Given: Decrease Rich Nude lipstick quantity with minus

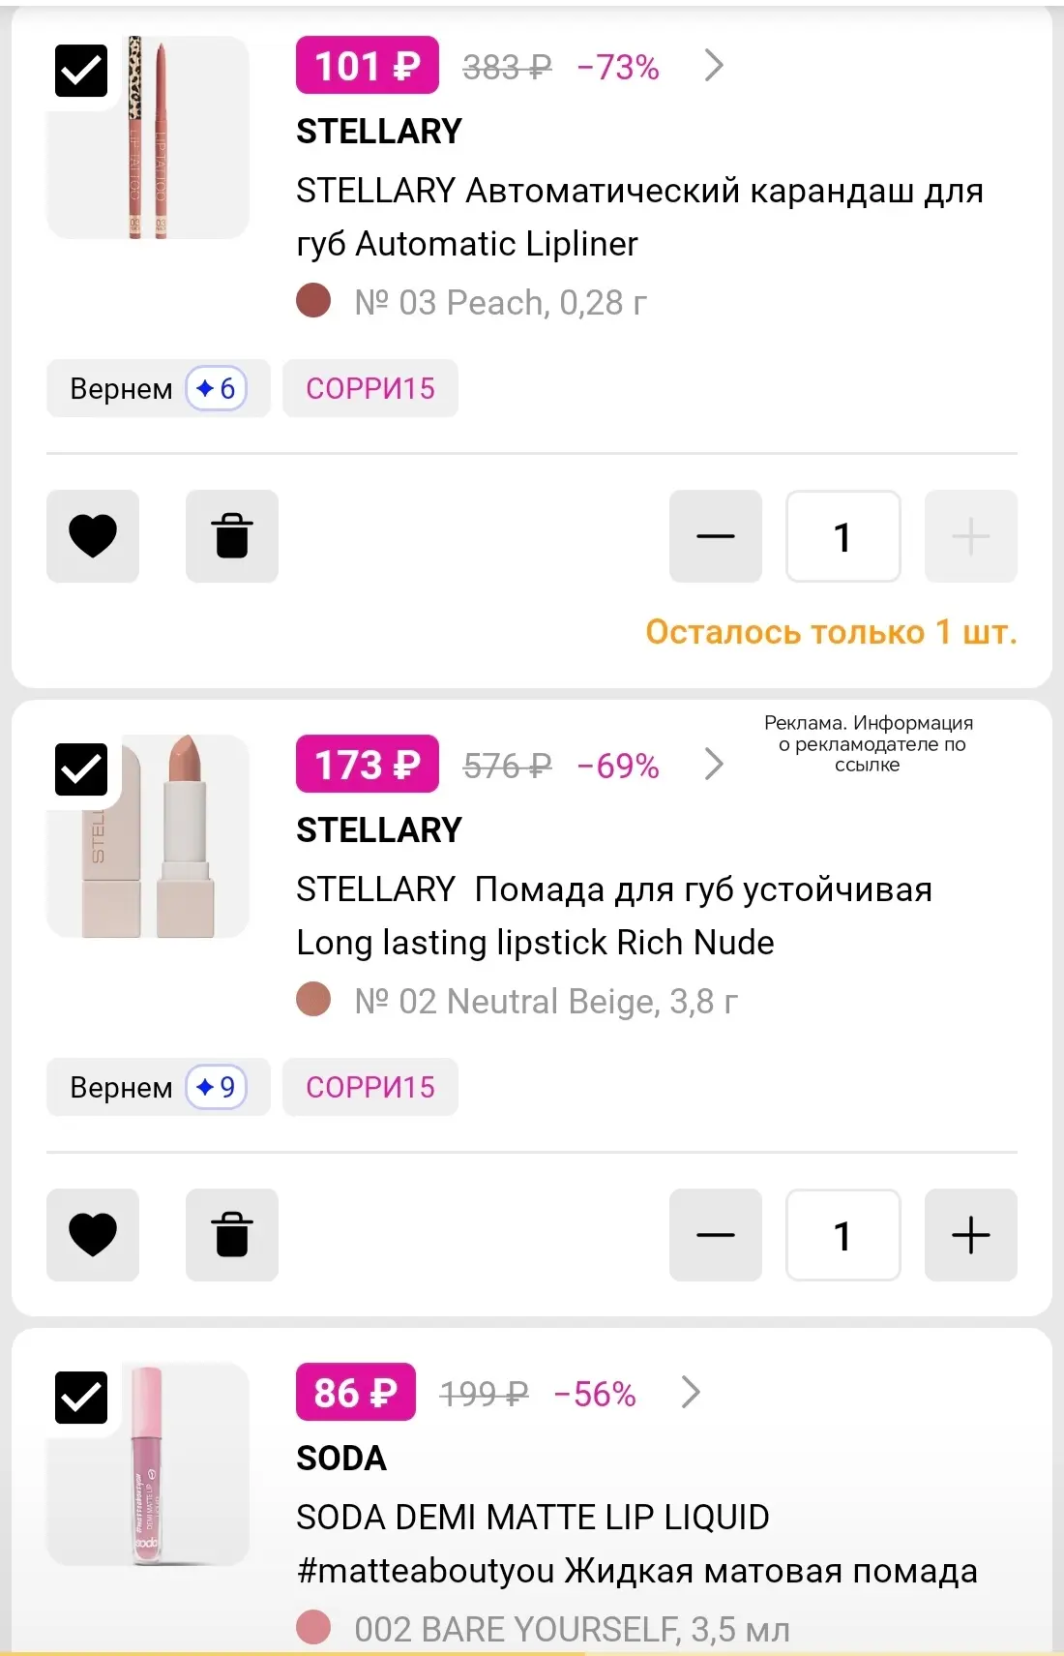Looking at the screenshot, I should pyautogui.click(x=716, y=1235).
